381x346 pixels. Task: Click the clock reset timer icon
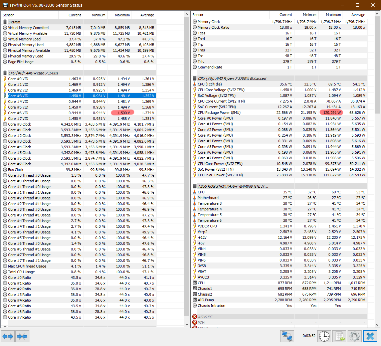[x=324, y=336]
